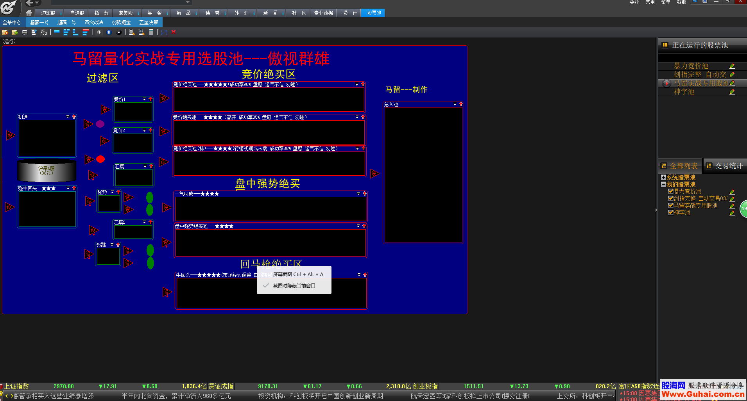Open dropdown arrow on 初选 box
The image size is (747, 401).
(x=68, y=117)
